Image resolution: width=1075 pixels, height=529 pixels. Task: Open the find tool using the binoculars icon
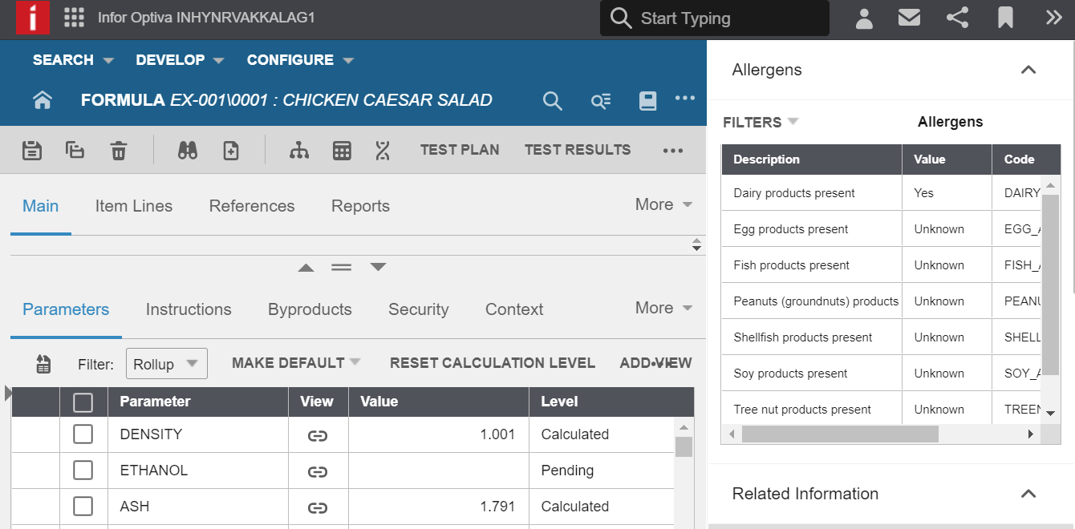point(187,150)
